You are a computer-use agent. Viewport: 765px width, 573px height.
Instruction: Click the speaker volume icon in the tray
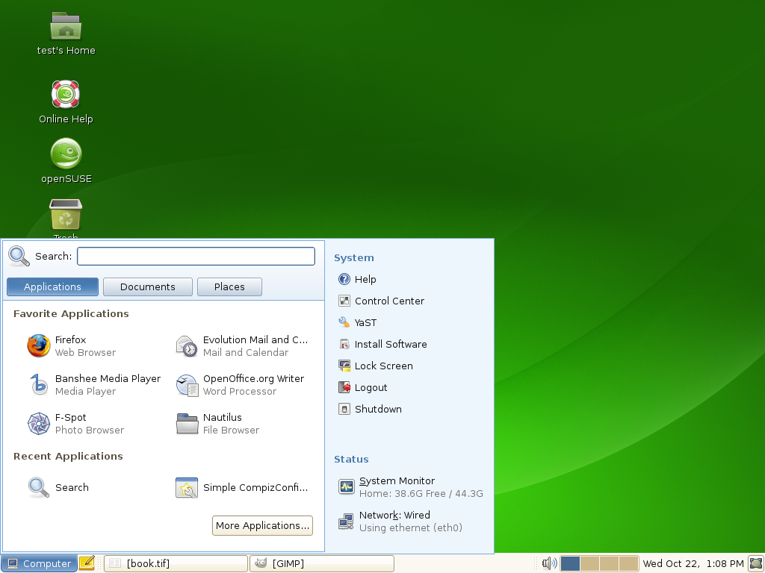[551, 563]
